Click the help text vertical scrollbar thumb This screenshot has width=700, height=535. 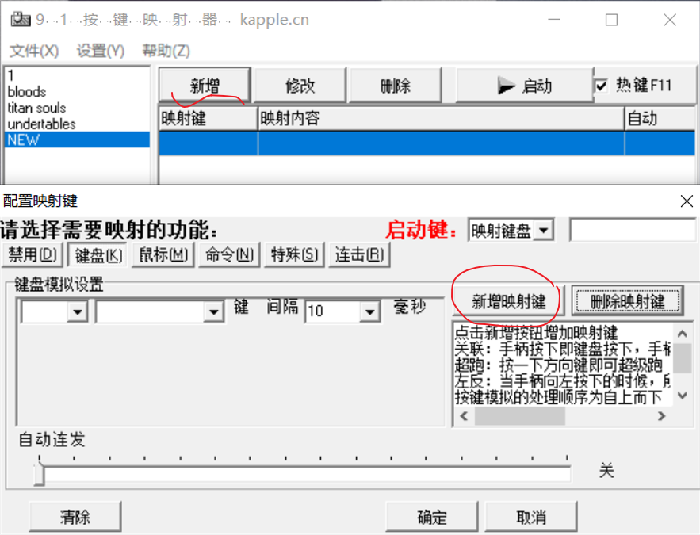tap(682, 357)
